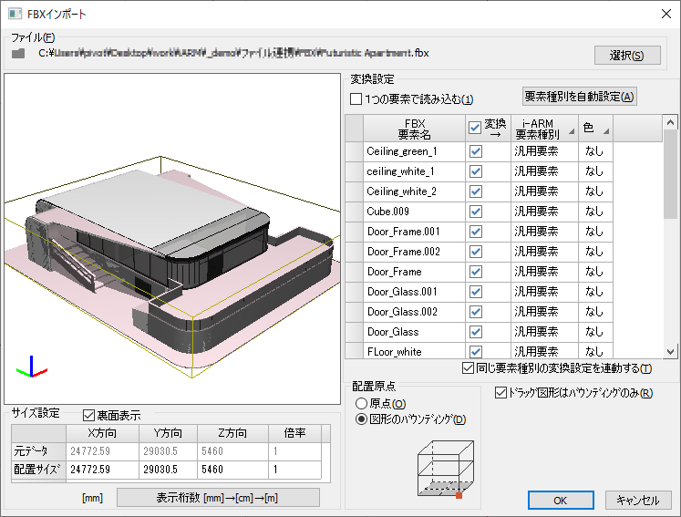
Task: Open element type cell for Door_Glass
Action: (544, 332)
